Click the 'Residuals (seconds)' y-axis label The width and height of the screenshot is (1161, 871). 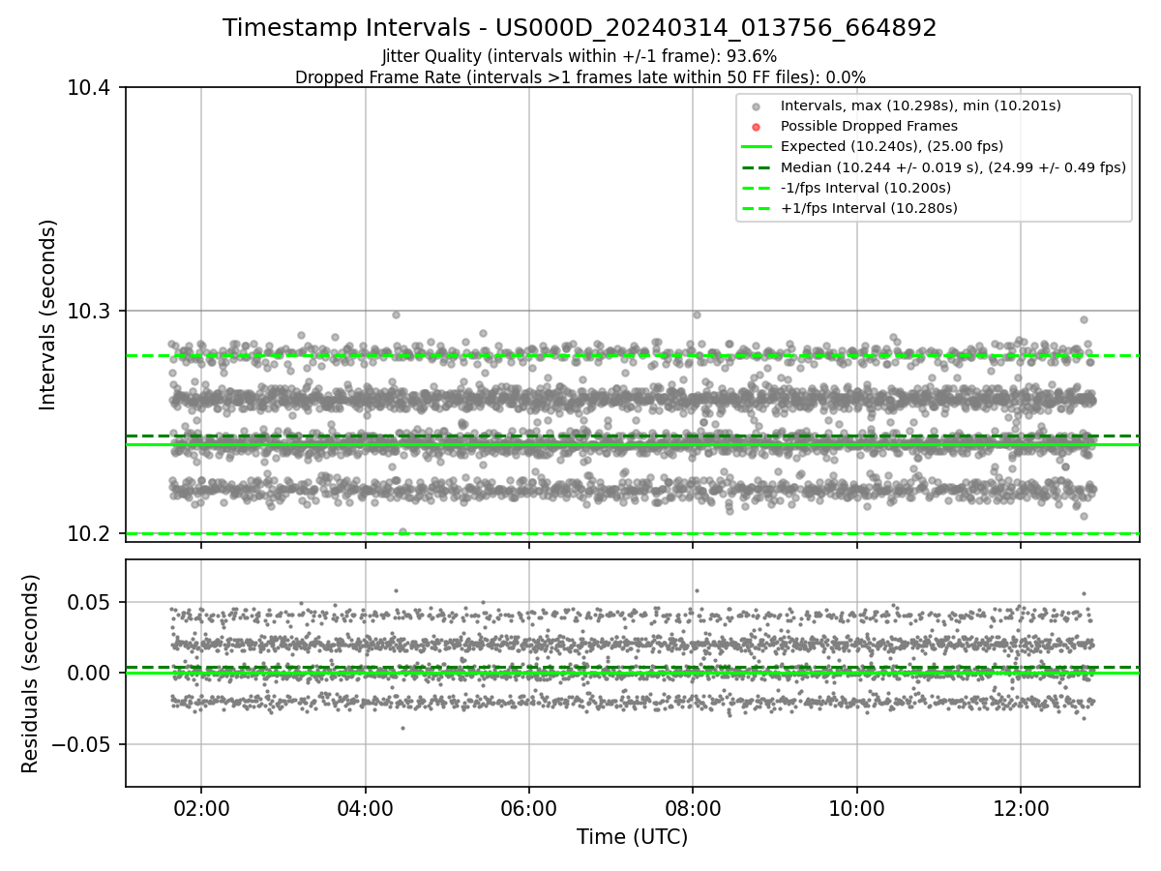click(30, 674)
